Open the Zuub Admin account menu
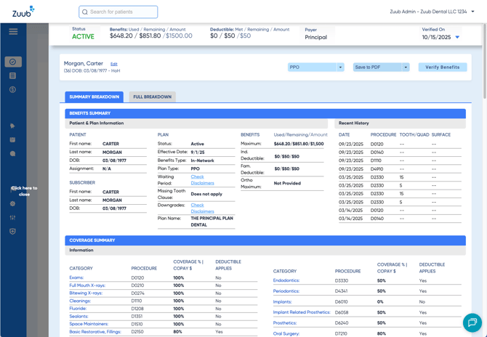Viewport: 487px width, 337px height. pyautogui.click(x=432, y=12)
